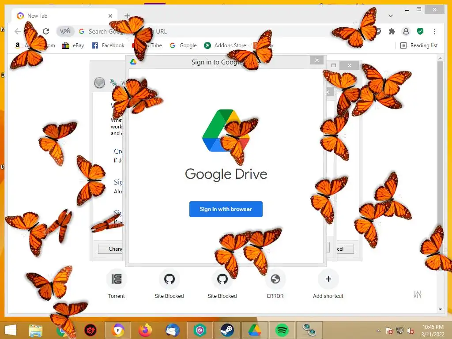Open the last taskbar app with blue spheres

coord(309,330)
